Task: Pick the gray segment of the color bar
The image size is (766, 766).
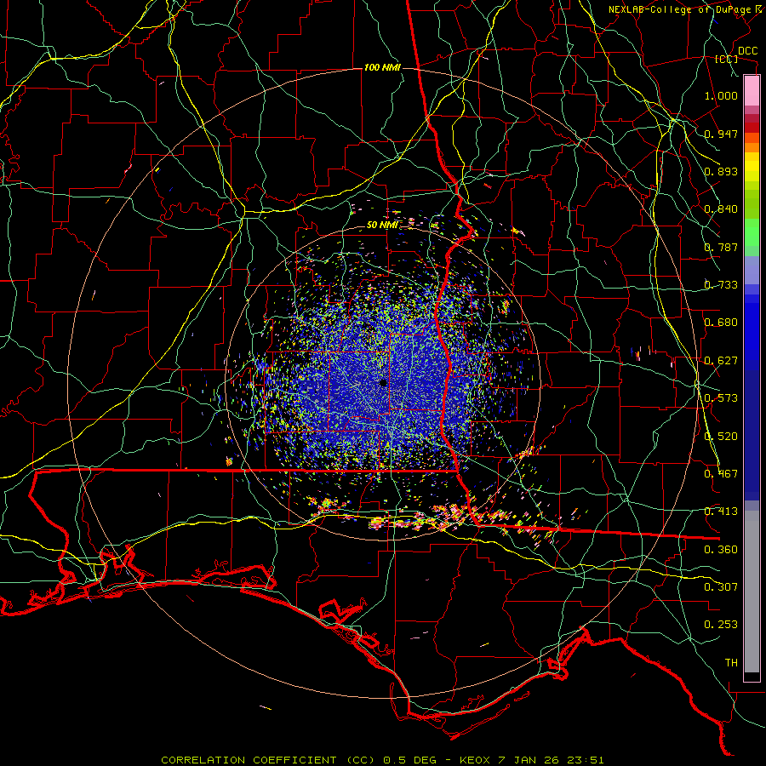Action: click(752, 592)
